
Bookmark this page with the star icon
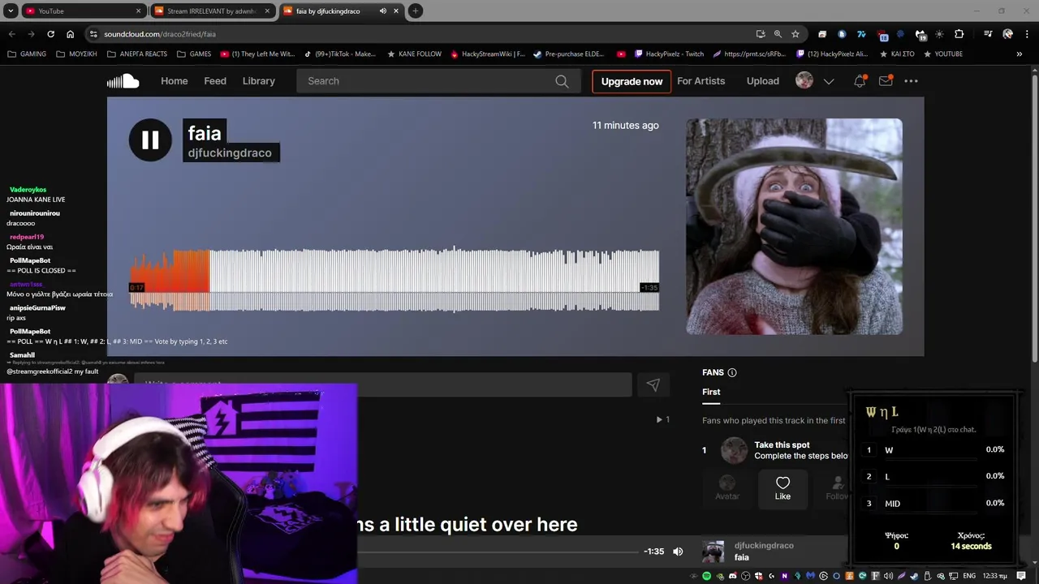[x=795, y=34]
